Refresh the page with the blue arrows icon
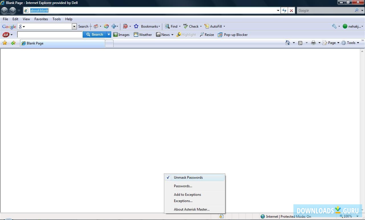This screenshot has width=365, height=220. [x=284, y=11]
